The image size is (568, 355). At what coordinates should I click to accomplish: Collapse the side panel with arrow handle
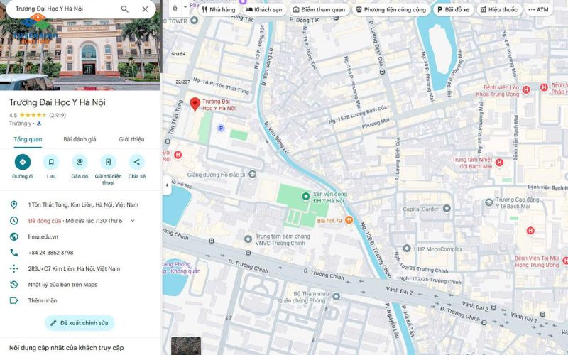[167, 185]
